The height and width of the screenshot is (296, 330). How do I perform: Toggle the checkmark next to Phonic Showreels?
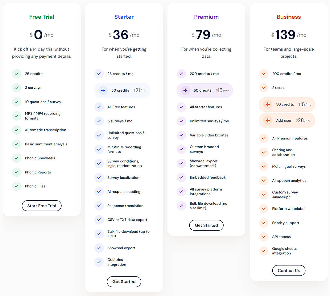click(17, 158)
